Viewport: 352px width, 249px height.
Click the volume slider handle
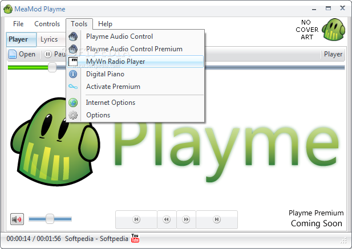50,219
